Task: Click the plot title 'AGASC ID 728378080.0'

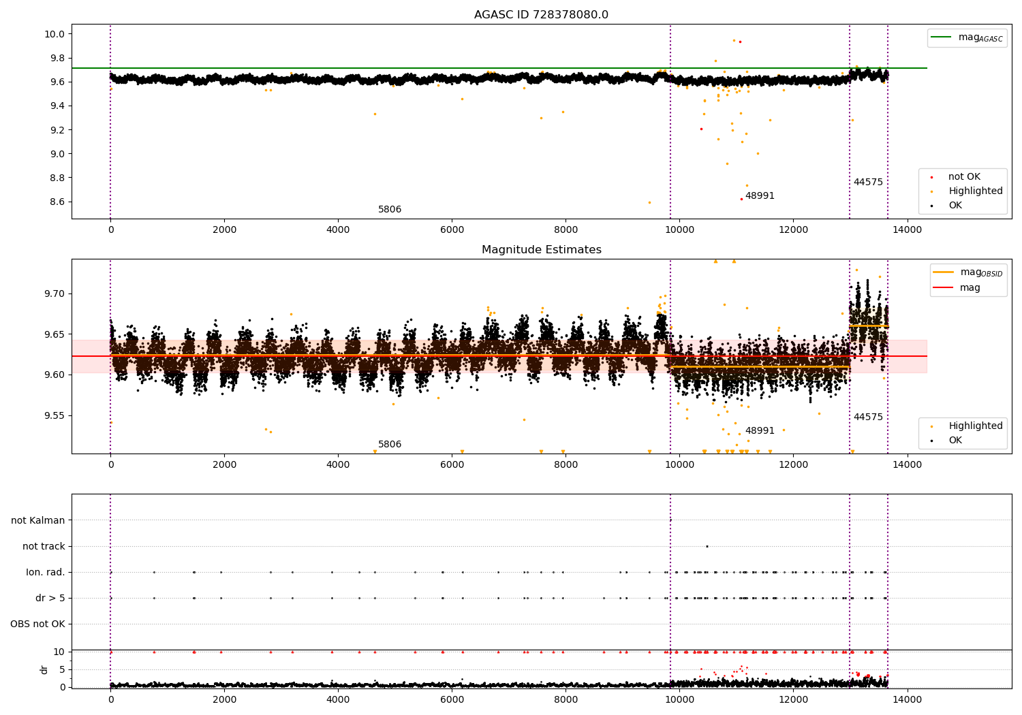Action: click(x=541, y=15)
